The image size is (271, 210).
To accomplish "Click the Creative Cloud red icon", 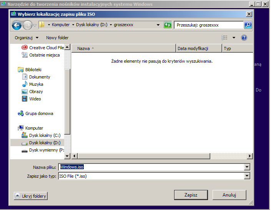I will [25, 47].
